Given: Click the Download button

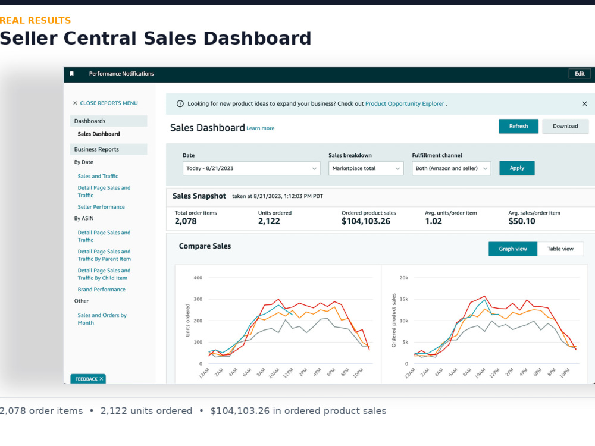Looking at the screenshot, I should [565, 126].
